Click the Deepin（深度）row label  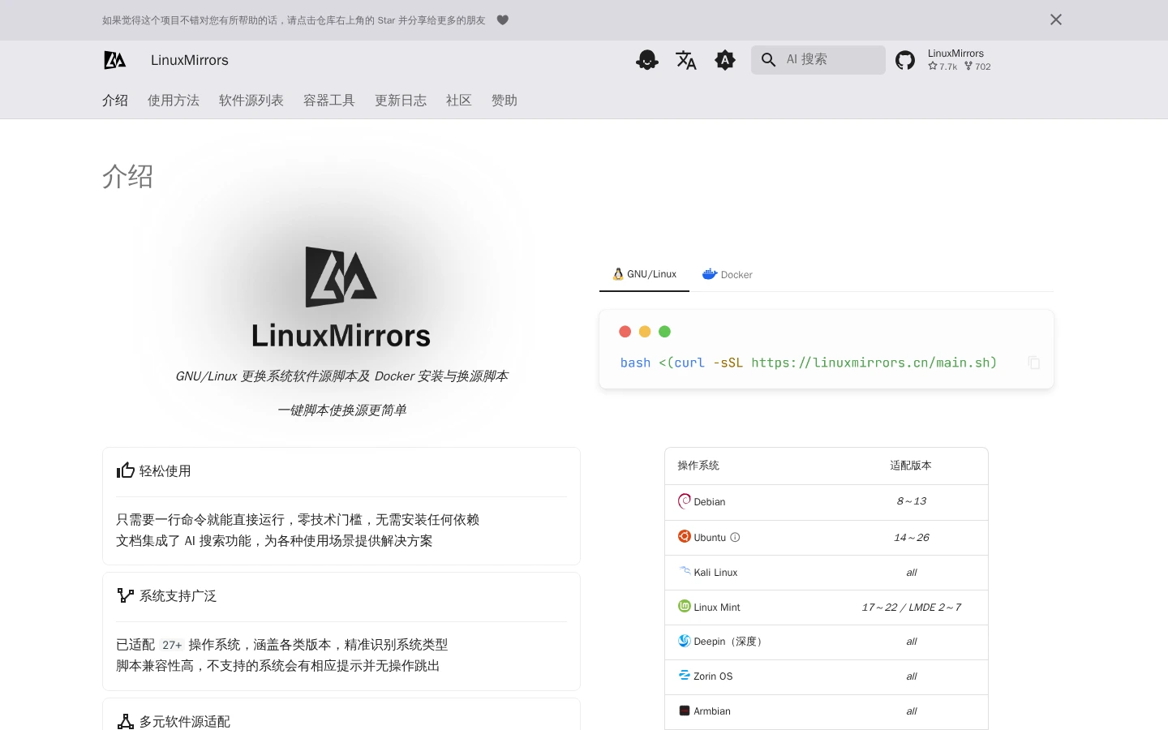pyautogui.click(x=729, y=641)
